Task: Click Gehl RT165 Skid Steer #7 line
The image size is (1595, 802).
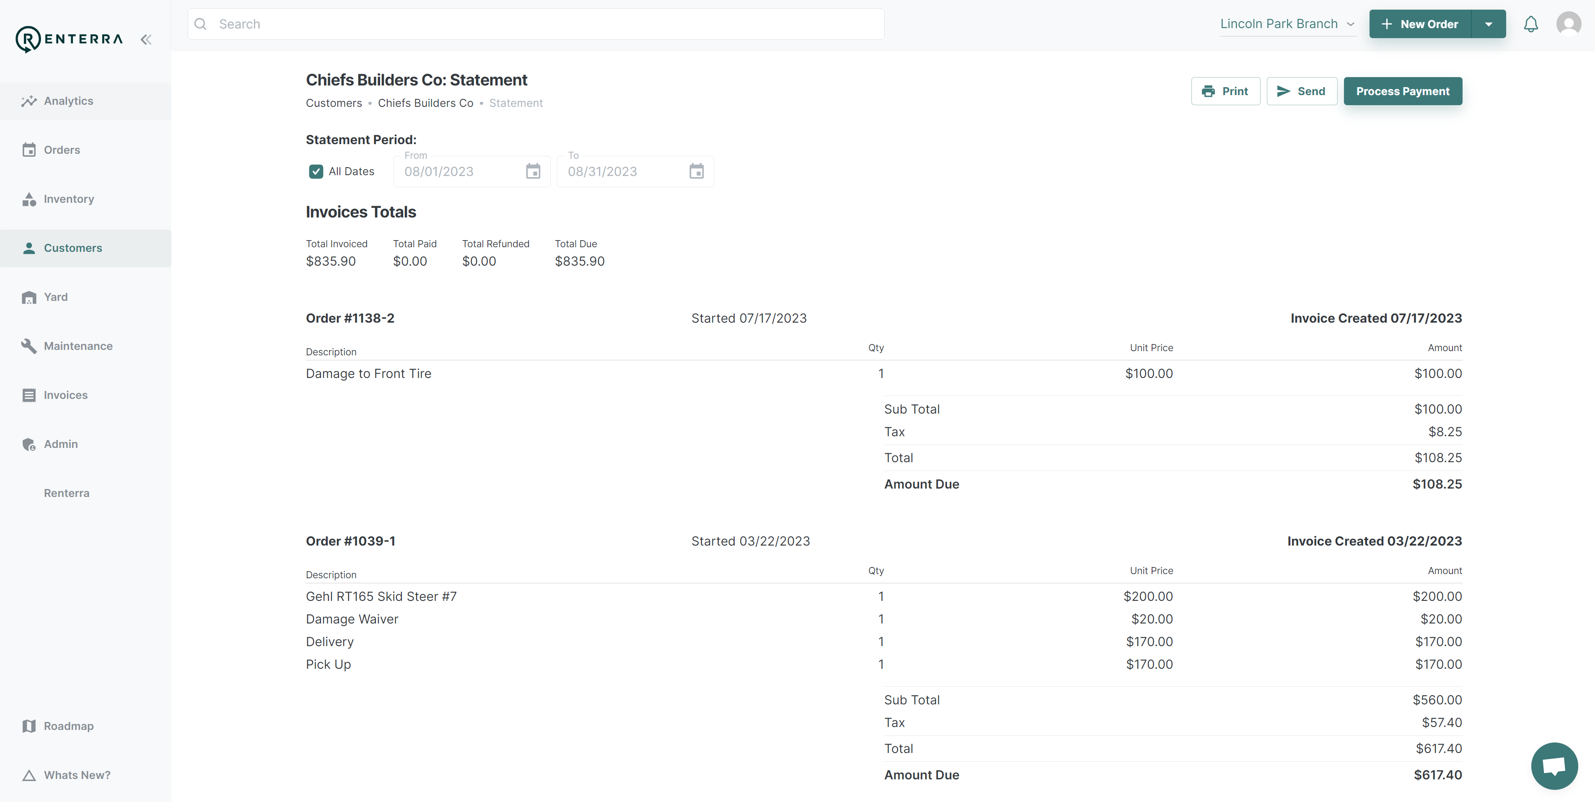Action: [x=883, y=596]
